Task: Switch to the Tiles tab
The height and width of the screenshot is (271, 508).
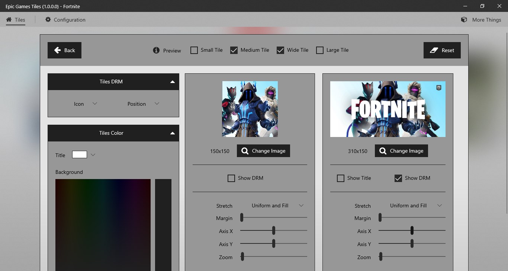Action: (16, 20)
